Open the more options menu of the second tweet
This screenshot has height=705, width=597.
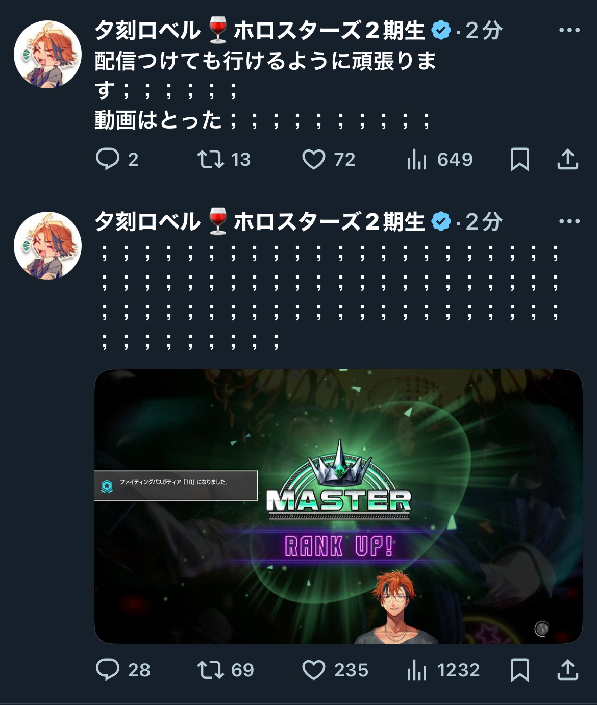point(569,221)
